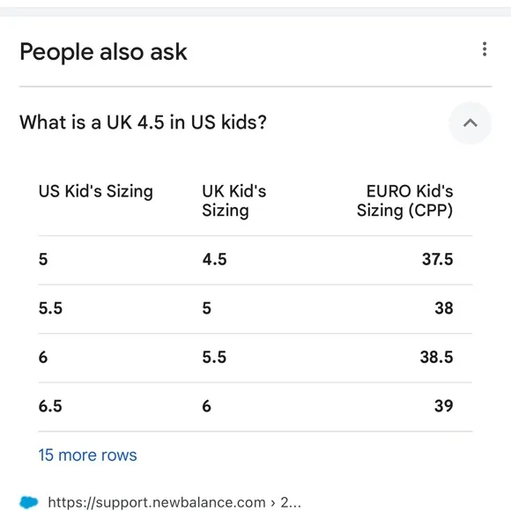Image resolution: width=511 pixels, height=511 pixels.
Task: Open the three-dot options menu
Action: [x=485, y=49]
